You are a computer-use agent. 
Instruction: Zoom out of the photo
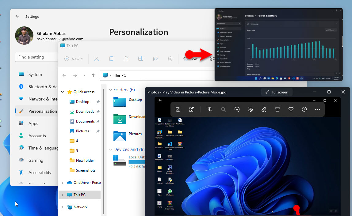223,109
